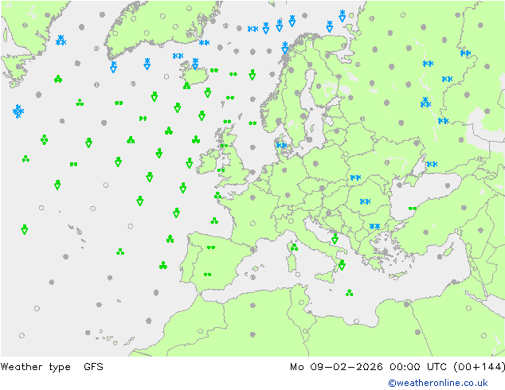Click the large single snowflake symbol in the western Atlantic
Image resolution: width=505 pixels, height=390 pixels.
(18, 111)
